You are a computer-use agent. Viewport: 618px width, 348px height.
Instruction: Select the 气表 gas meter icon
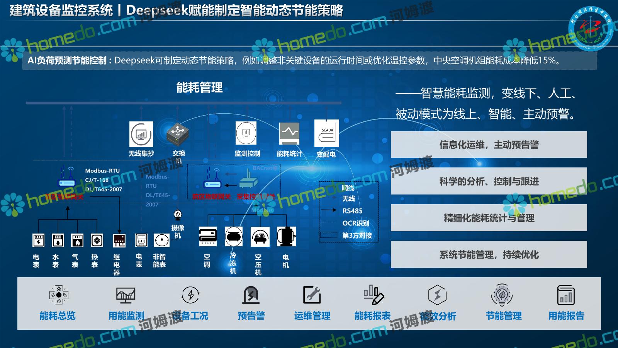pyautogui.click(x=77, y=241)
